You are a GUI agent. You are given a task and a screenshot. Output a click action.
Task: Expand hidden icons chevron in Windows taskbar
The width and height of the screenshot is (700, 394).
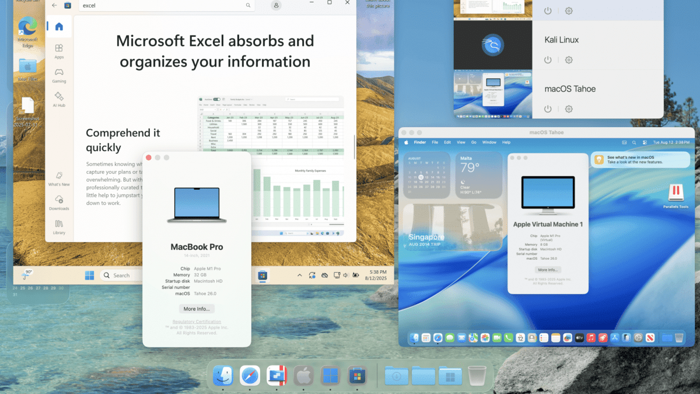click(x=299, y=275)
